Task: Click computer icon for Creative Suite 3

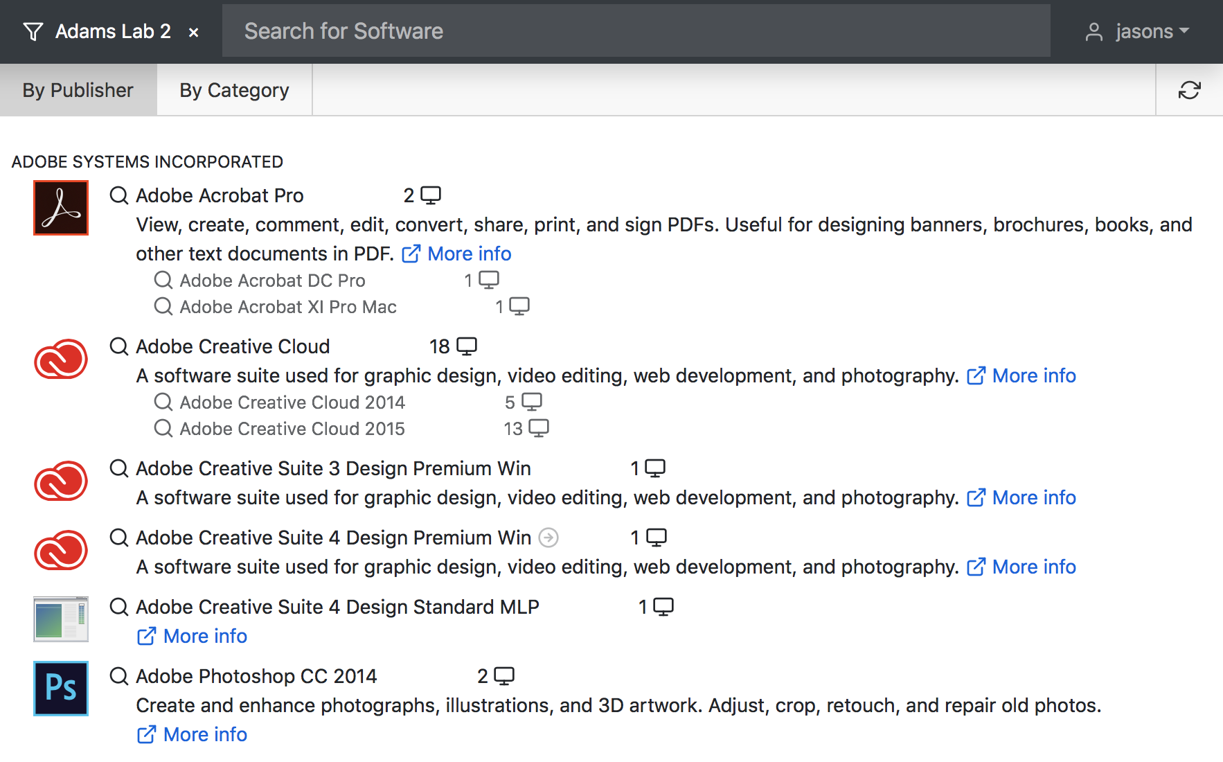Action: (x=655, y=468)
